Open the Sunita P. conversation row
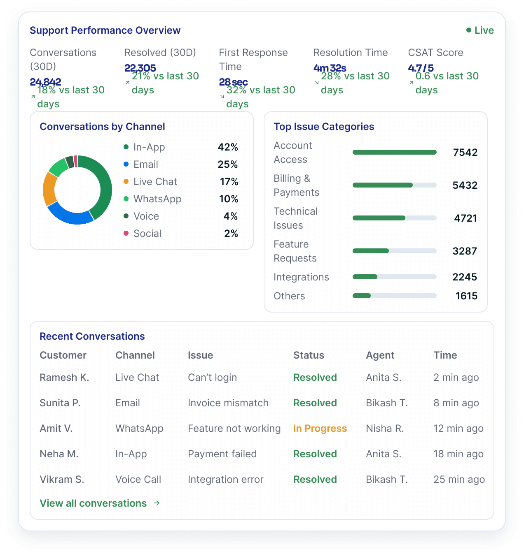The width and height of the screenshot is (524, 556). click(x=262, y=403)
